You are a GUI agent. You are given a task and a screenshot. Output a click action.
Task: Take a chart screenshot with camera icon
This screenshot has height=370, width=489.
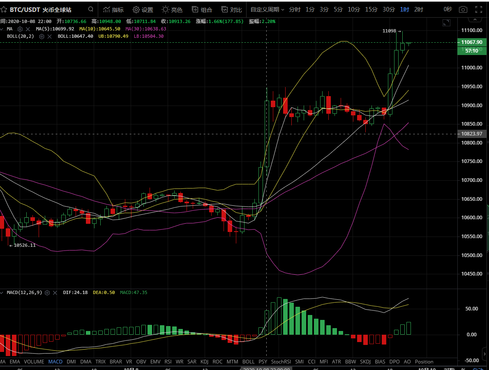[x=463, y=9]
